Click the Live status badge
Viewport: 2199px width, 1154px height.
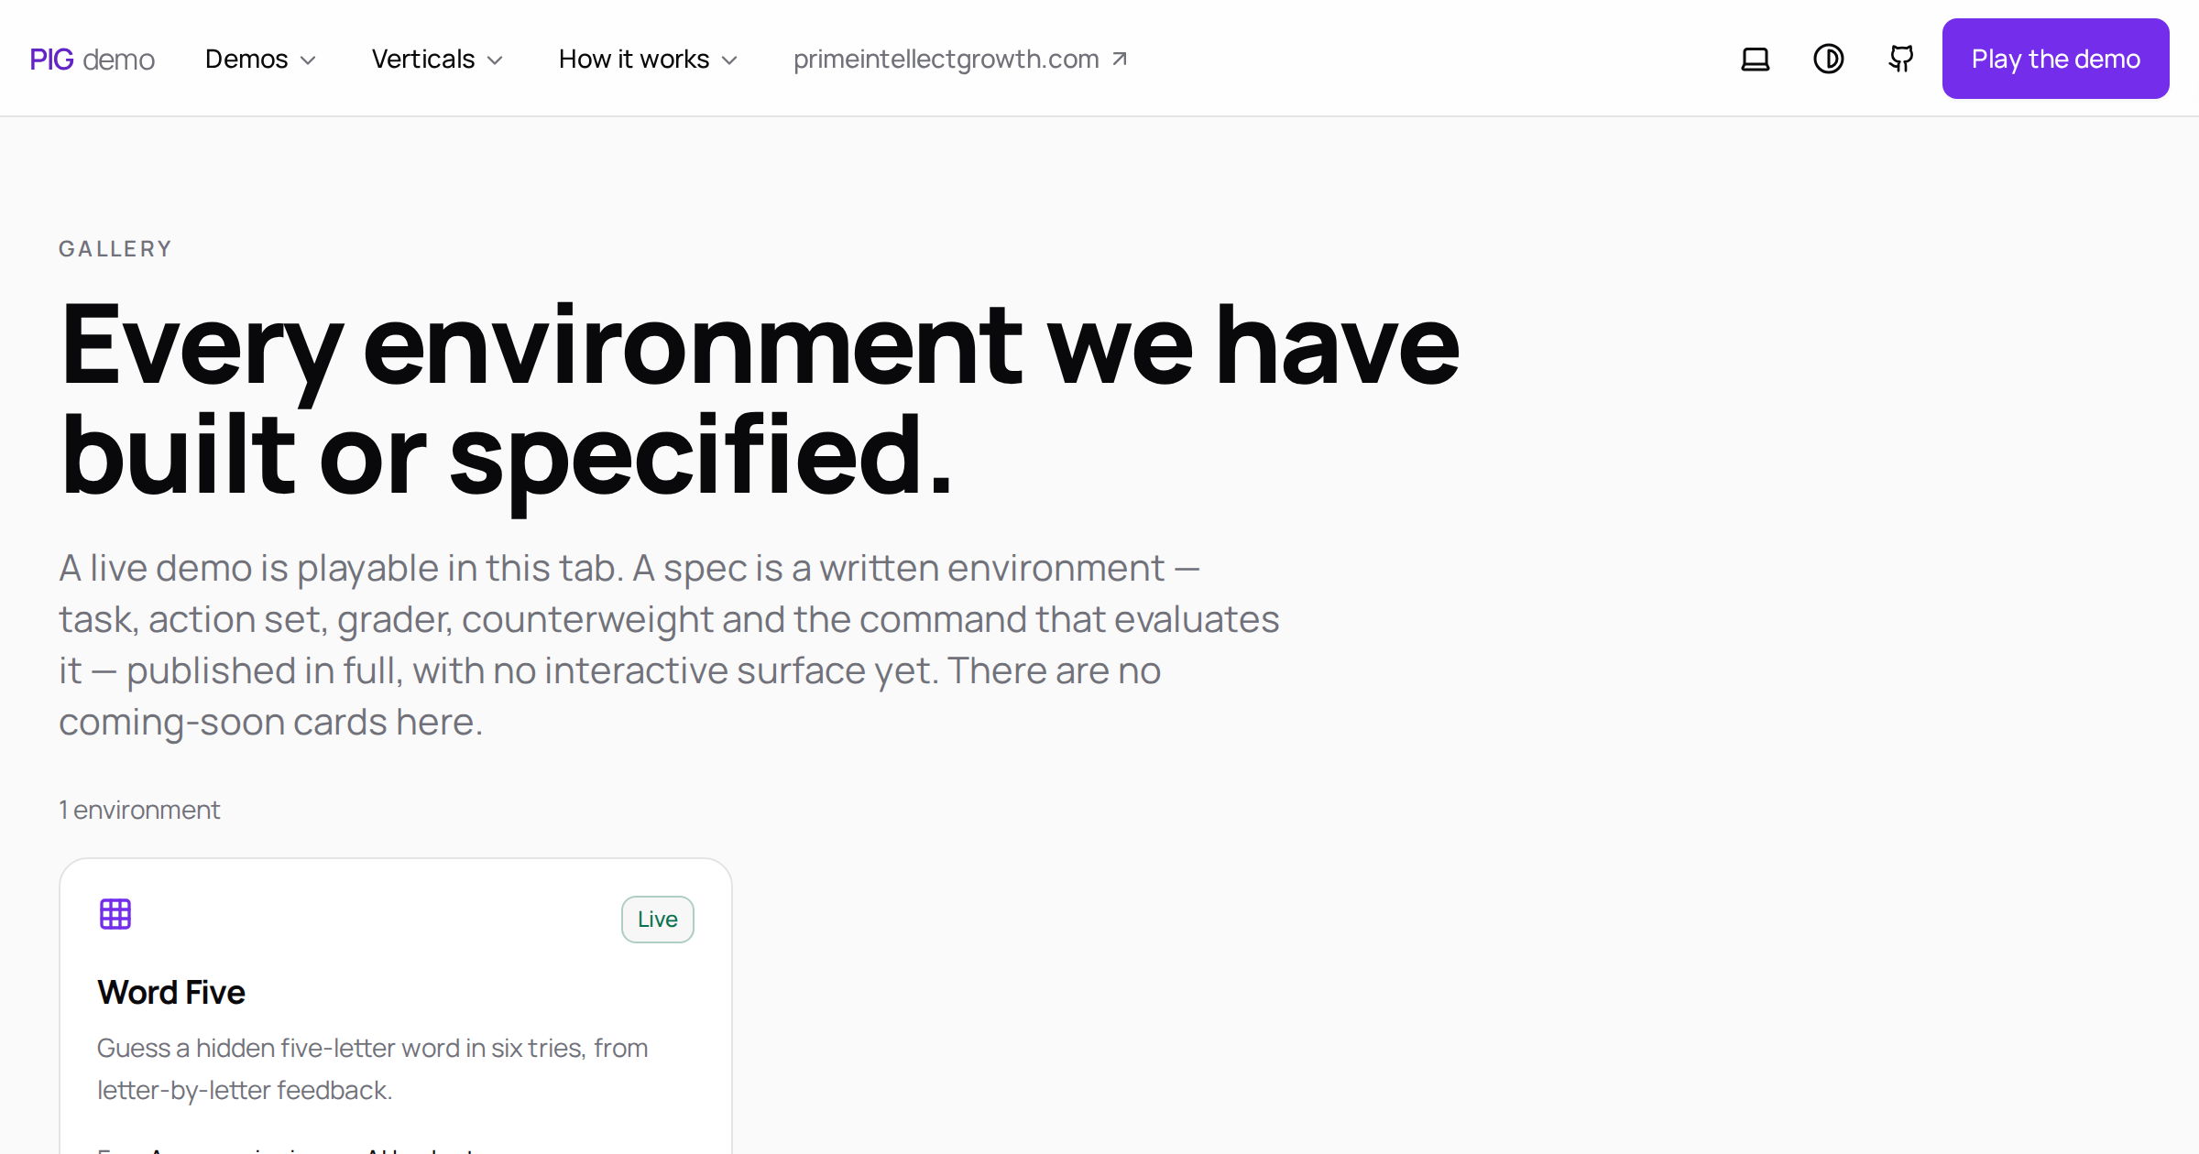click(x=658, y=919)
